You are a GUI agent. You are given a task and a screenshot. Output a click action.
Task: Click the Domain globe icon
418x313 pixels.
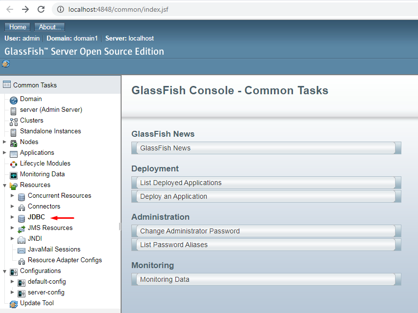coord(13,99)
